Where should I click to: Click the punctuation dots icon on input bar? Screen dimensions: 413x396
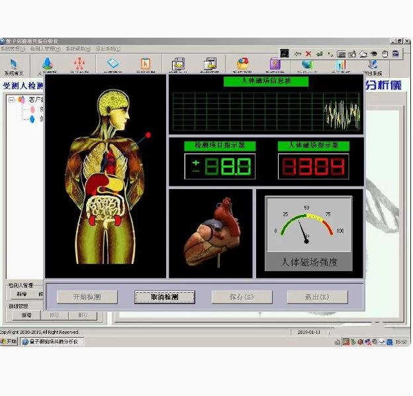point(330,54)
